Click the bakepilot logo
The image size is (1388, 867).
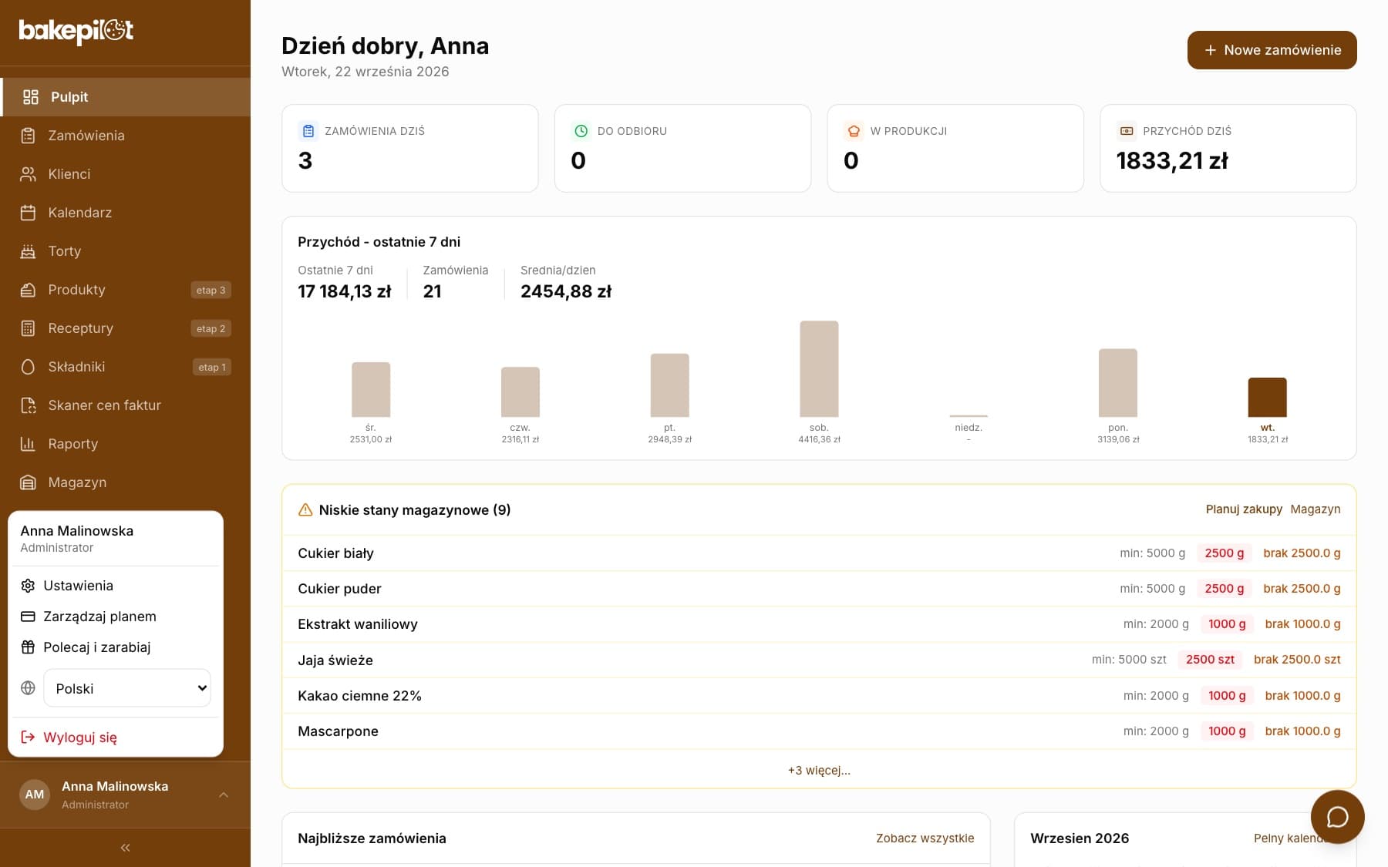[76, 31]
